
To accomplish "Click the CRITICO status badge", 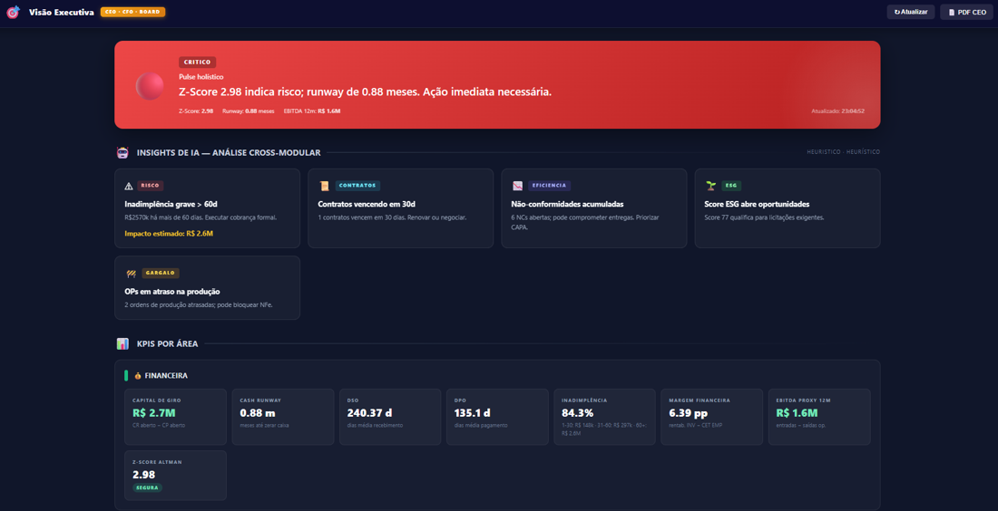I will tap(197, 63).
